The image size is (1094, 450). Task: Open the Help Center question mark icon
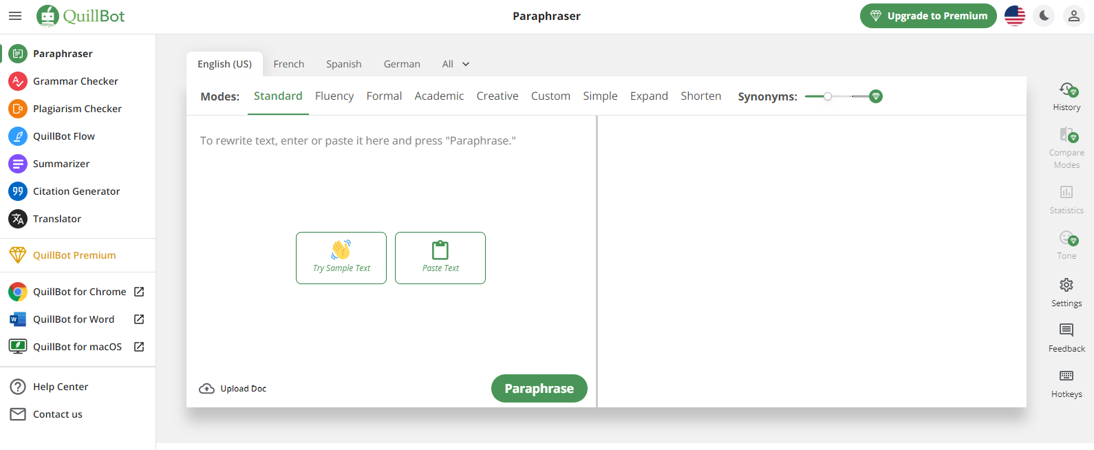[18, 387]
